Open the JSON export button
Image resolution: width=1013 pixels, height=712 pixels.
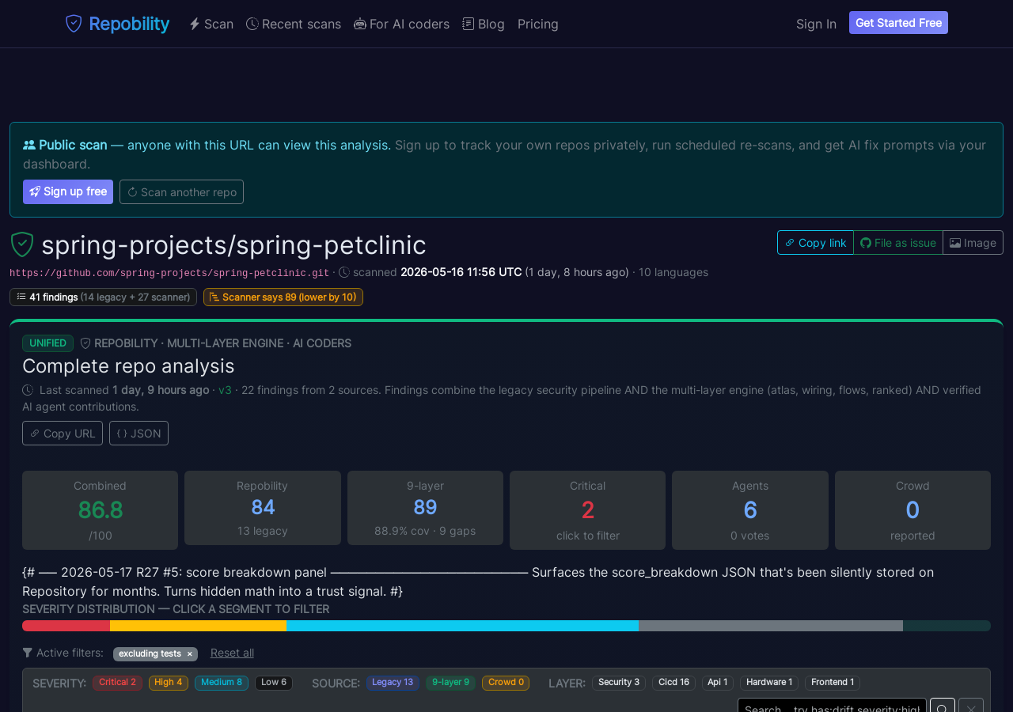click(138, 433)
